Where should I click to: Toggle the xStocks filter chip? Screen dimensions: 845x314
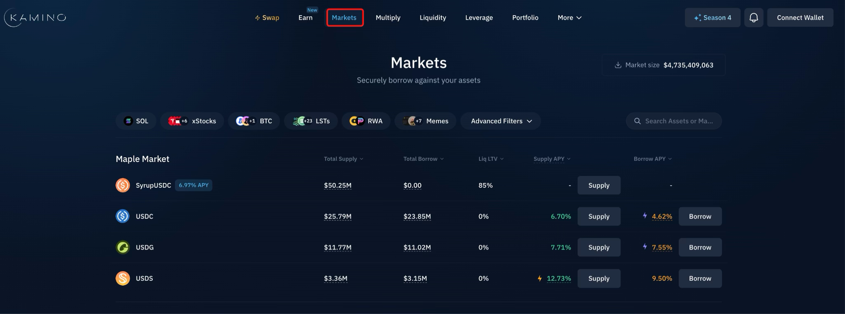click(192, 121)
